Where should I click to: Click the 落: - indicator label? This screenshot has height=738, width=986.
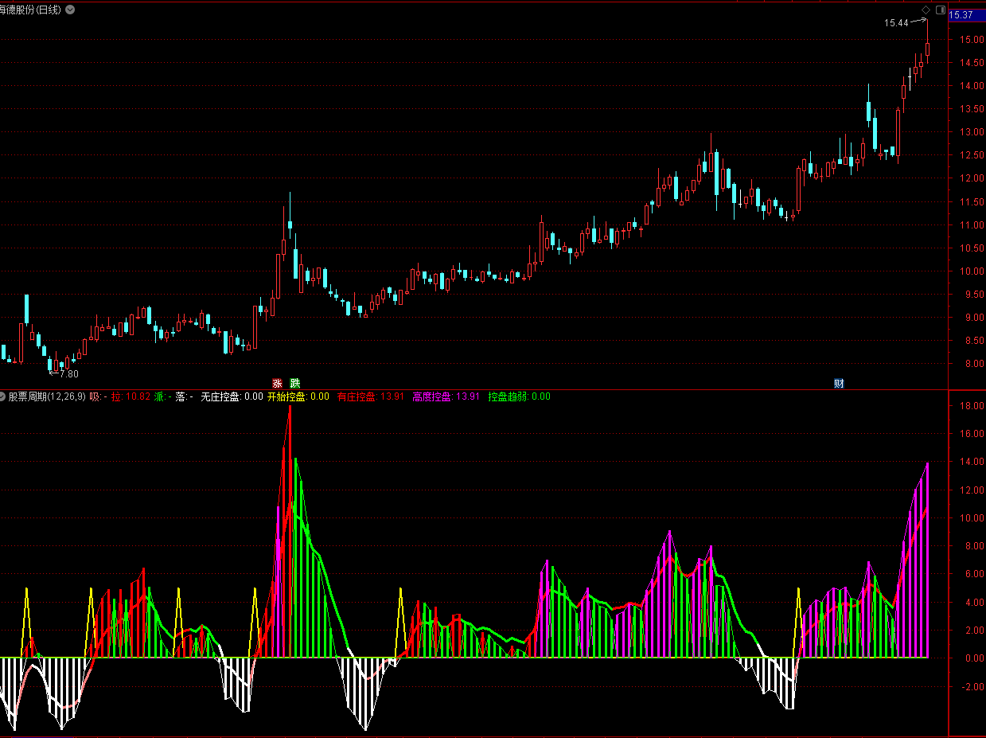[x=185, y=396]
